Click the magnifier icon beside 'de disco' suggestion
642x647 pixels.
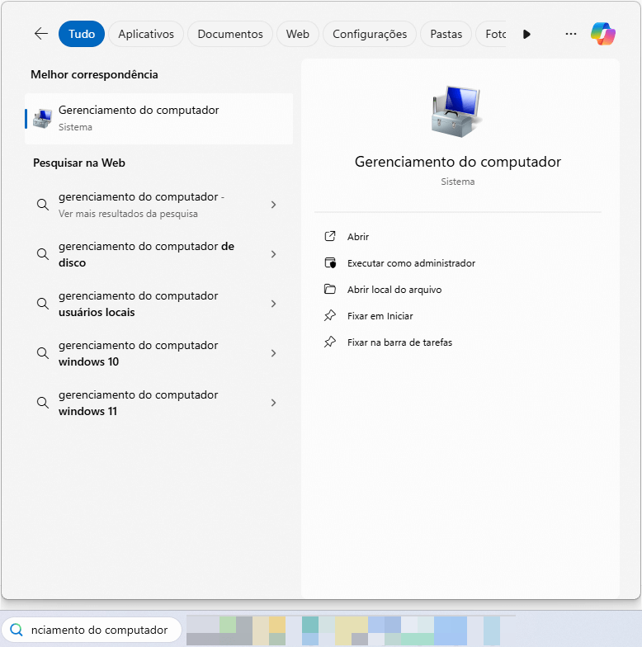(x=43, y=254)
